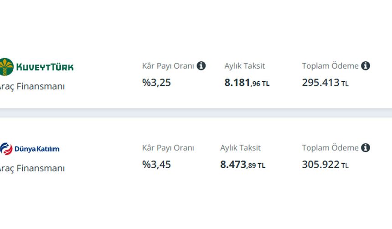Click the 305.922 TL total payment
Screen dimensions: 392x229
coord(325,164)
